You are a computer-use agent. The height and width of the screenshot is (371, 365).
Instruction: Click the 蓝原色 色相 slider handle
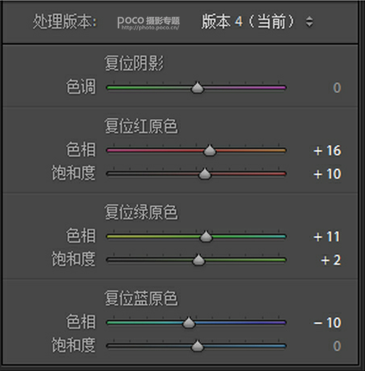[189, 322]
